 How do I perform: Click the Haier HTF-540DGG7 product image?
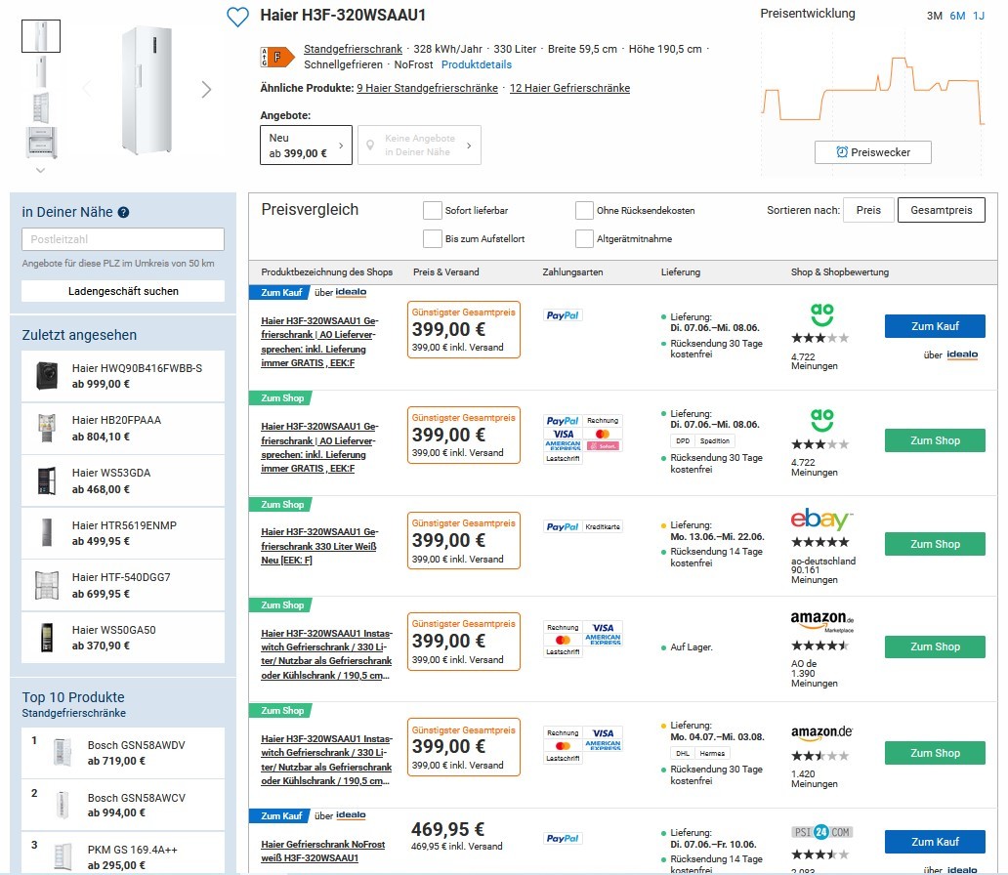click(46, 586)
